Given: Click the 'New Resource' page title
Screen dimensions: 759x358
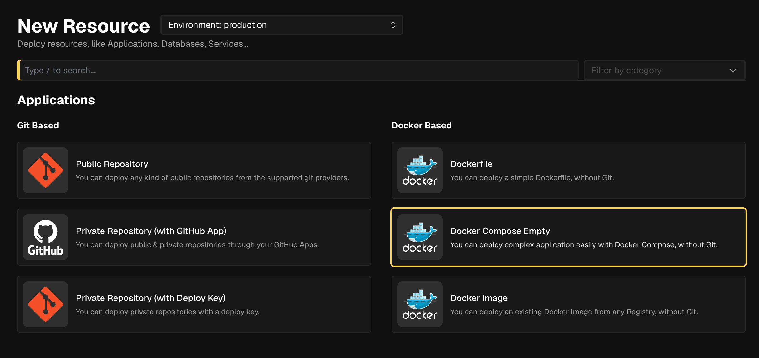Looking at the screenshot, I should (83, 26).
